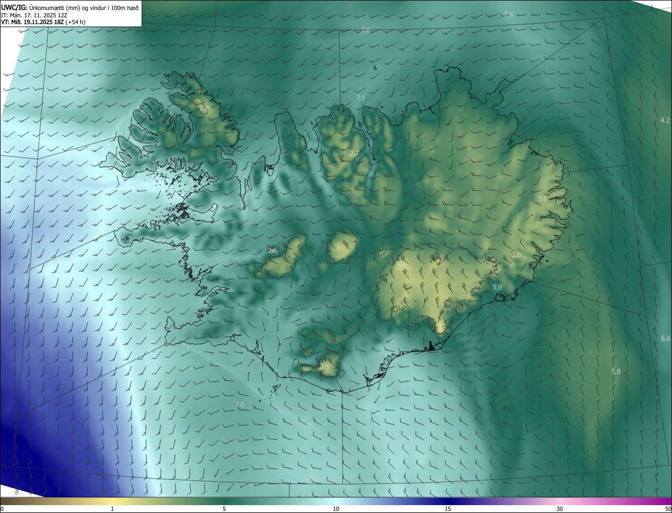
Task: Click the "5" tick on the color scale
Action: point(224,509)
